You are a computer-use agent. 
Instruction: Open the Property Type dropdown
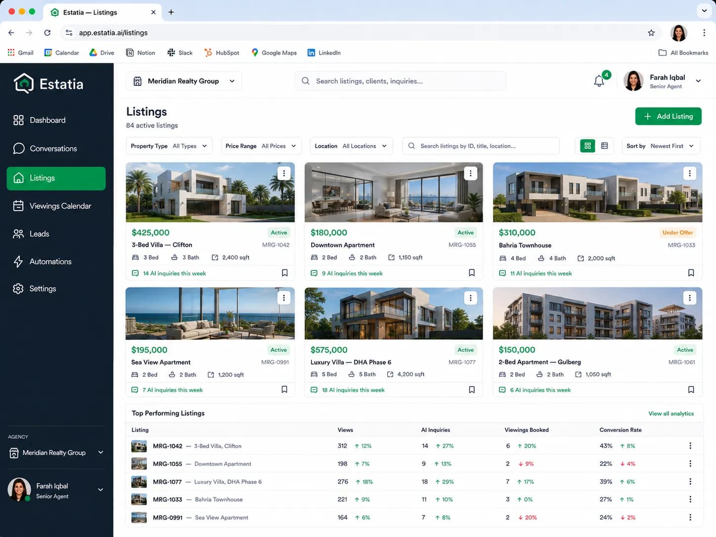[169, 146]
